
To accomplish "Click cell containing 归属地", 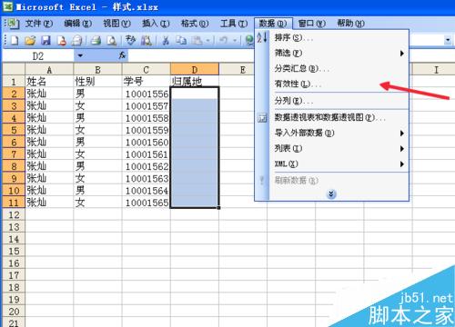I will [x=195, y=82].
